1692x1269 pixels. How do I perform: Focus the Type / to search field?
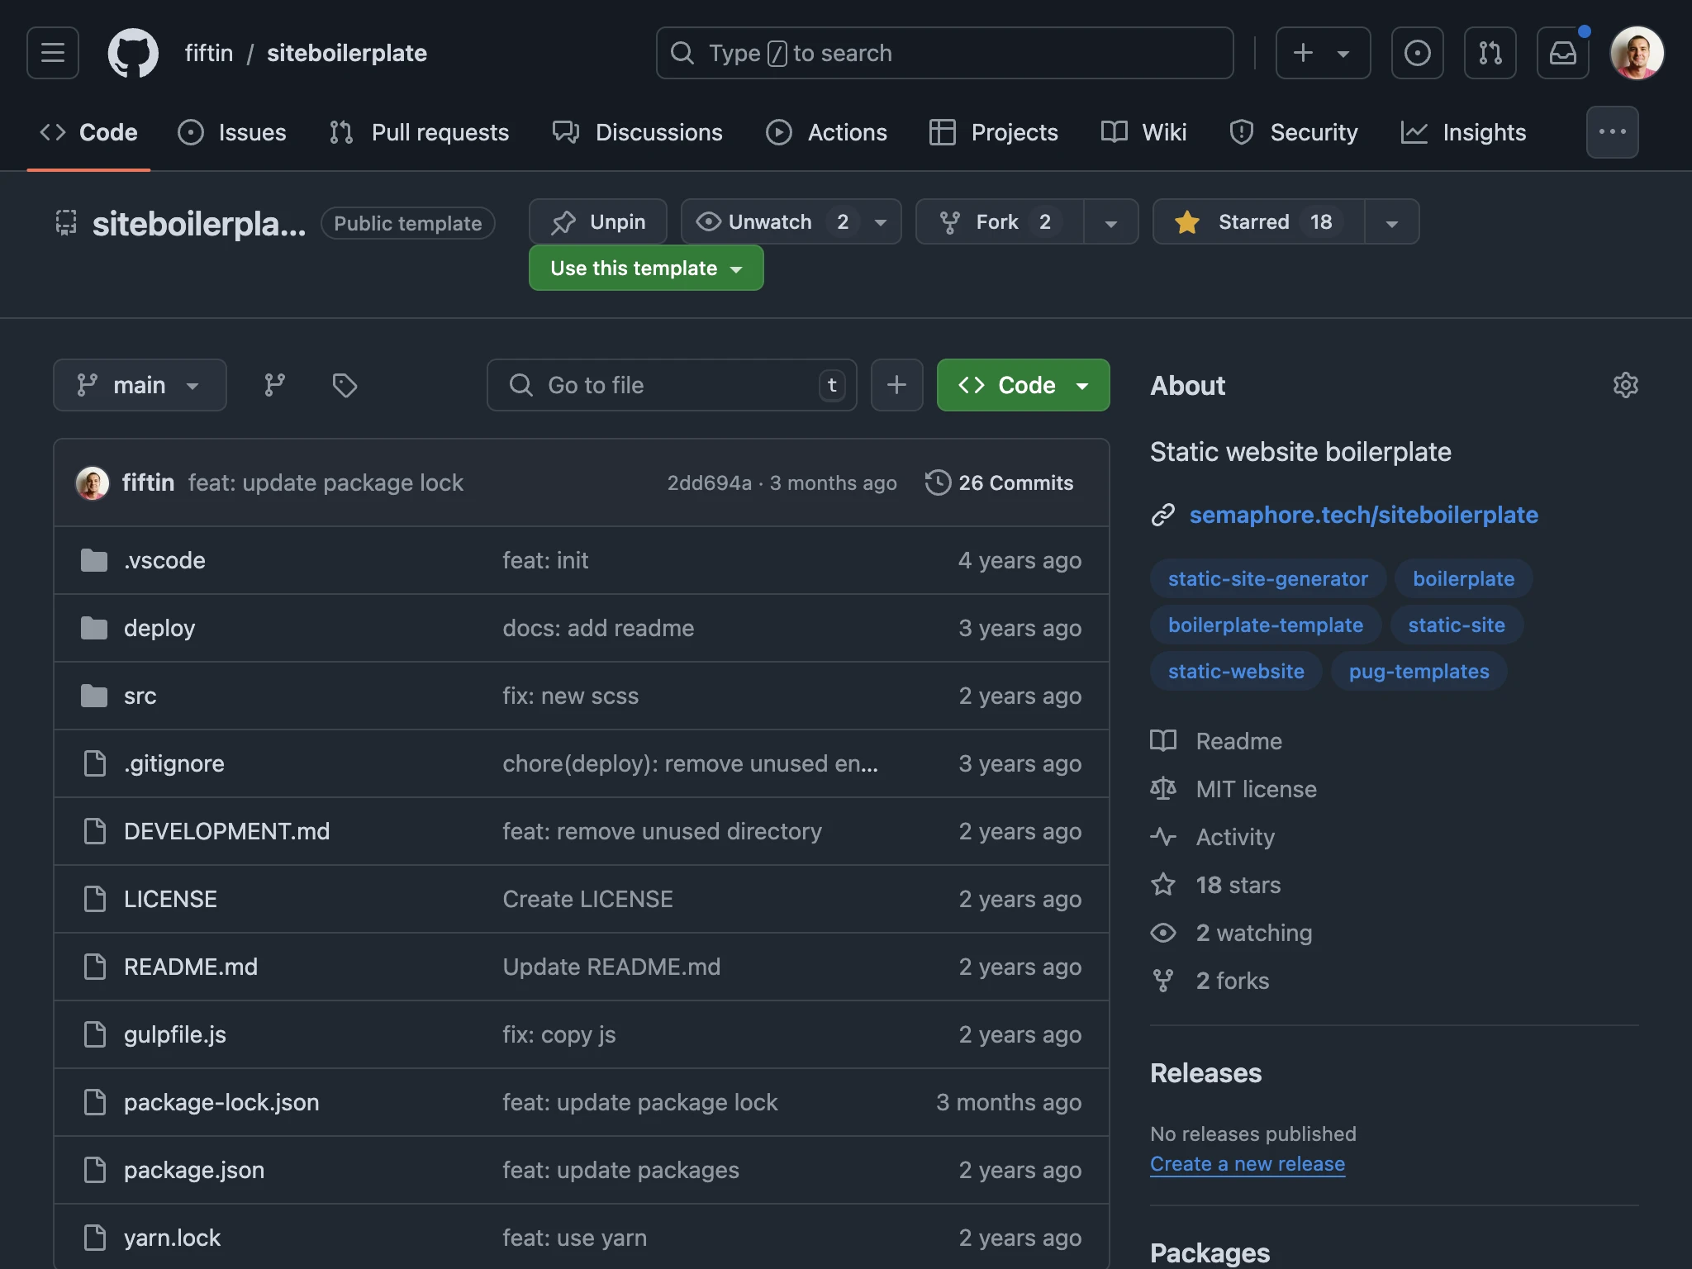click(x=944, y=53)
